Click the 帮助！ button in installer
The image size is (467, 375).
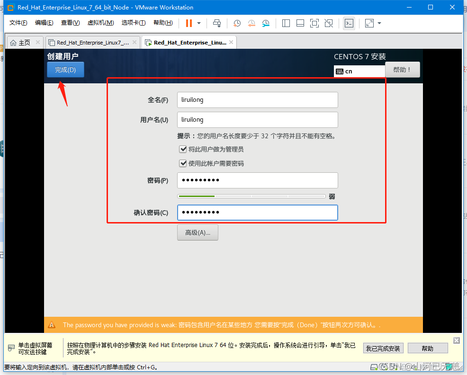click(x=403, y=70)
